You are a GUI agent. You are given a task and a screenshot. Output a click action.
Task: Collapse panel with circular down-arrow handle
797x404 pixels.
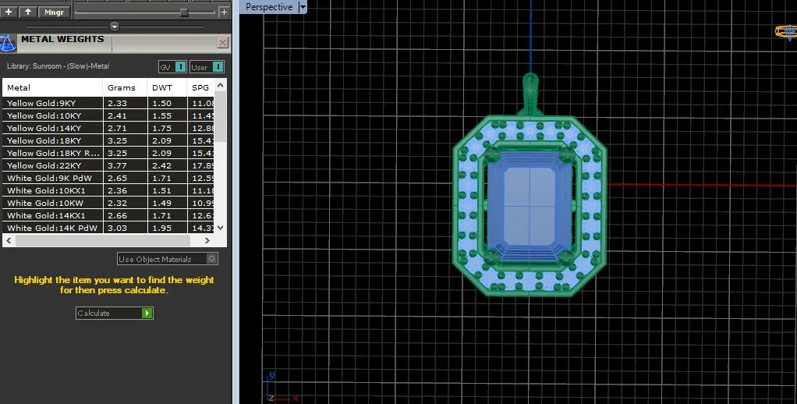pyautogui.click(x=115, y=27)
